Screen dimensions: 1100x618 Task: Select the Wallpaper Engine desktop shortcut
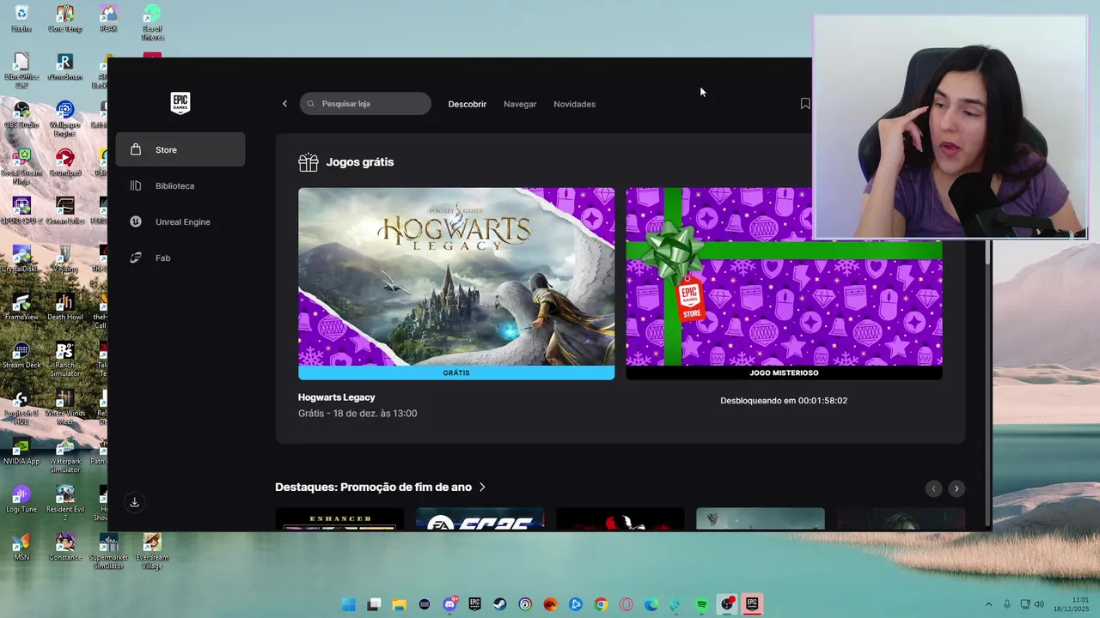64,118
